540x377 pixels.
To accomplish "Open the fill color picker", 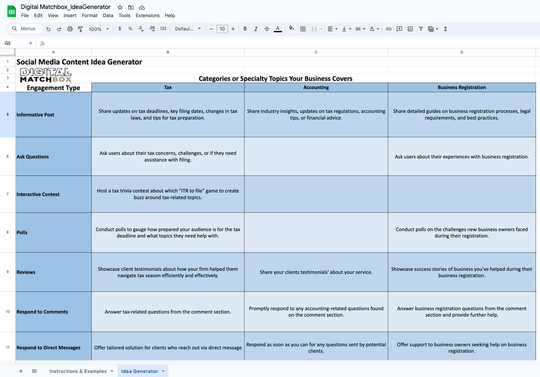I will pyautogui.click(x=291, y=29).
